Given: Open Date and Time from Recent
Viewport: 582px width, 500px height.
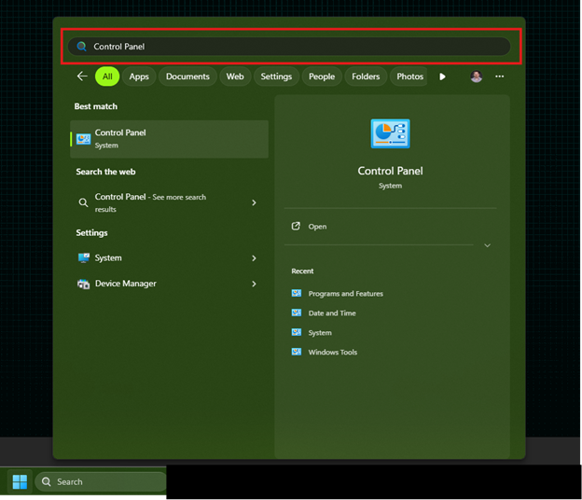Looking at the screenshot, I should pos(332,313).
